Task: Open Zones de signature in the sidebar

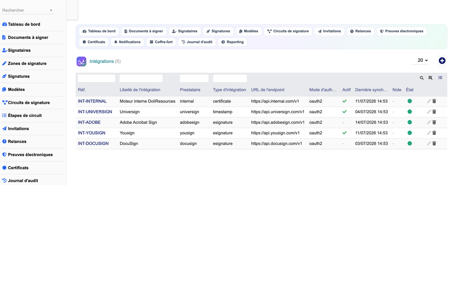Action: point(27,64)
